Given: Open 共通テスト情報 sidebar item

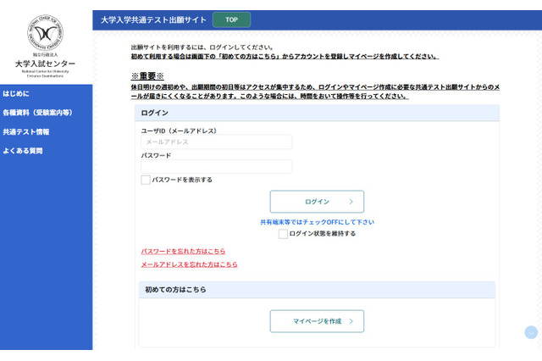Looking at the screenshot, I should click(x=26, y=131).
